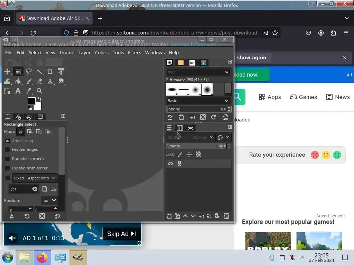Edit the selected brush
Viewport: 354px width, 265px height.
point(170,117)
